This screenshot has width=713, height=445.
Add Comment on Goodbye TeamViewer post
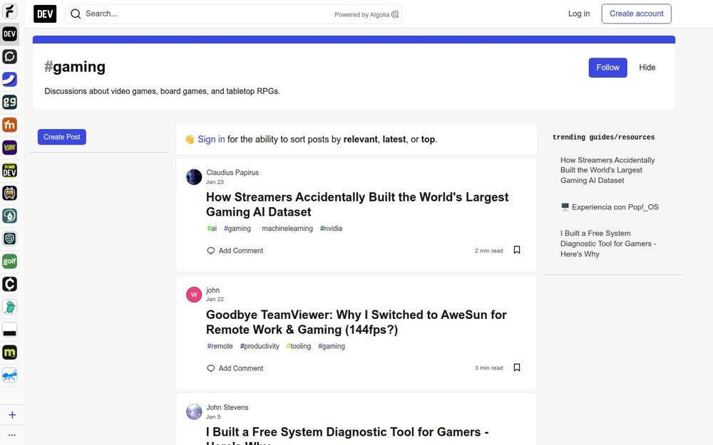pyautogui.click(x=235, y=368)
